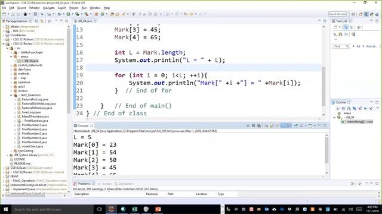Select FactorialForLoop.java in Package Explorer
382x214 pixels.
[x=35, y=99]
